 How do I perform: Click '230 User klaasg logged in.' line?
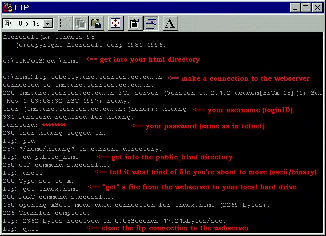[x=54, y=133]
